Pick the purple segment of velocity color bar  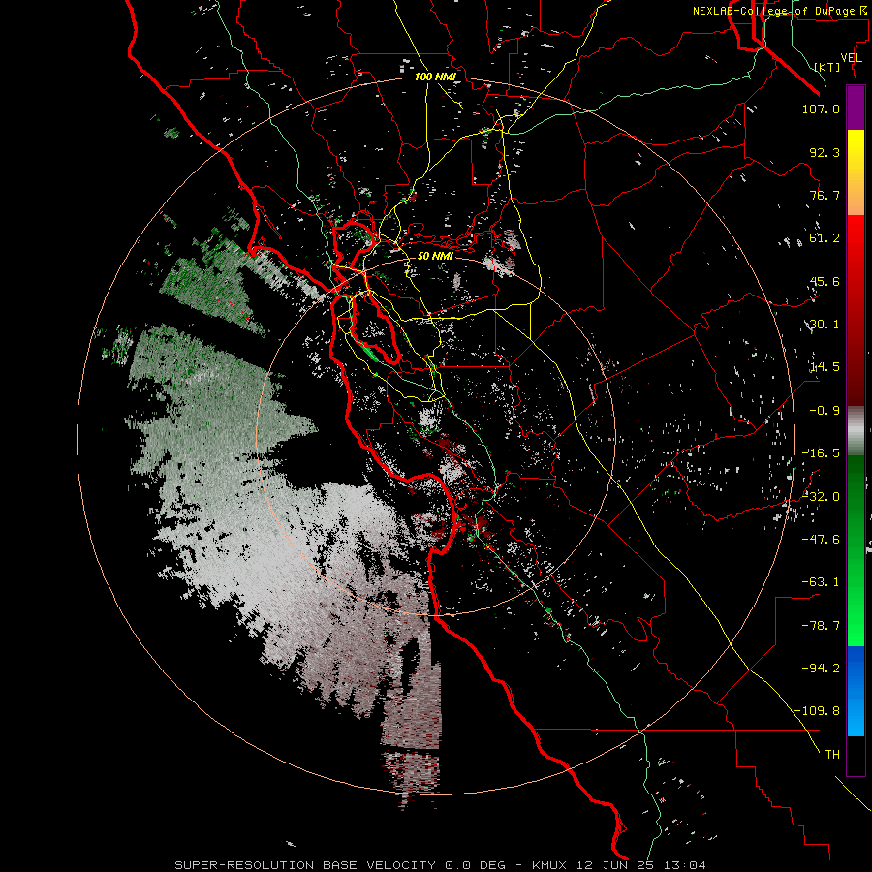[x=856, y=109]
